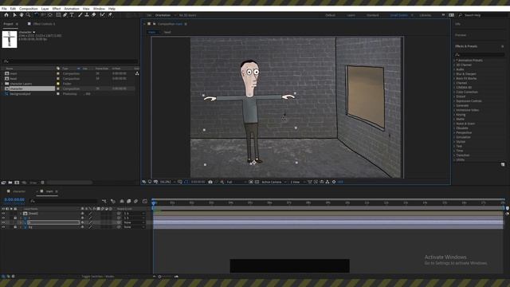Click the Search Help field
The width and height of the screenshot is (510, 287).
point(483,15)
